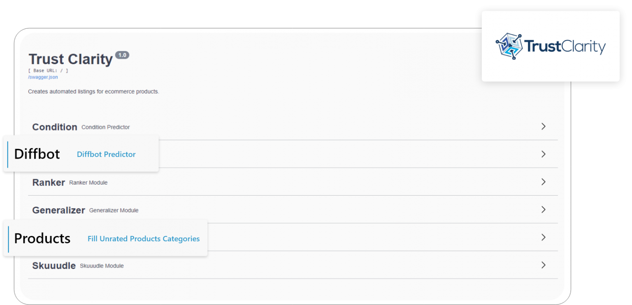Click the Base URL text
Screen dimensions: 632x305
coord(47,70)
